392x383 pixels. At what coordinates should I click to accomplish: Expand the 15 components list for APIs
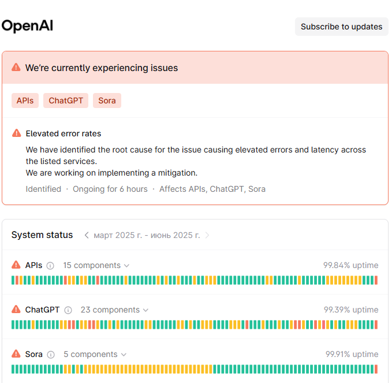(x=96, y=265)
